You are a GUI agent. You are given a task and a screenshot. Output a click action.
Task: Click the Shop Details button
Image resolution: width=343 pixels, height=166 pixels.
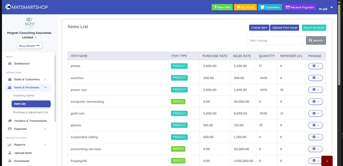click(29, 46)
